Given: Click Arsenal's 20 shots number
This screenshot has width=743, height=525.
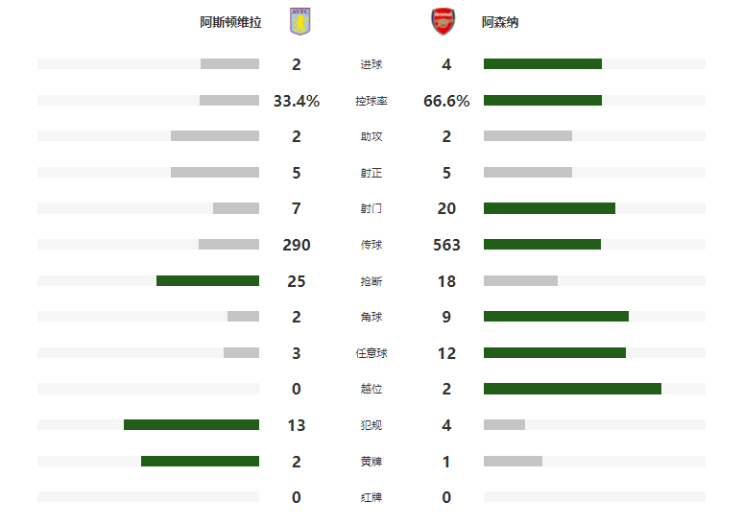Looking at the screenshot, I should 446,208.
